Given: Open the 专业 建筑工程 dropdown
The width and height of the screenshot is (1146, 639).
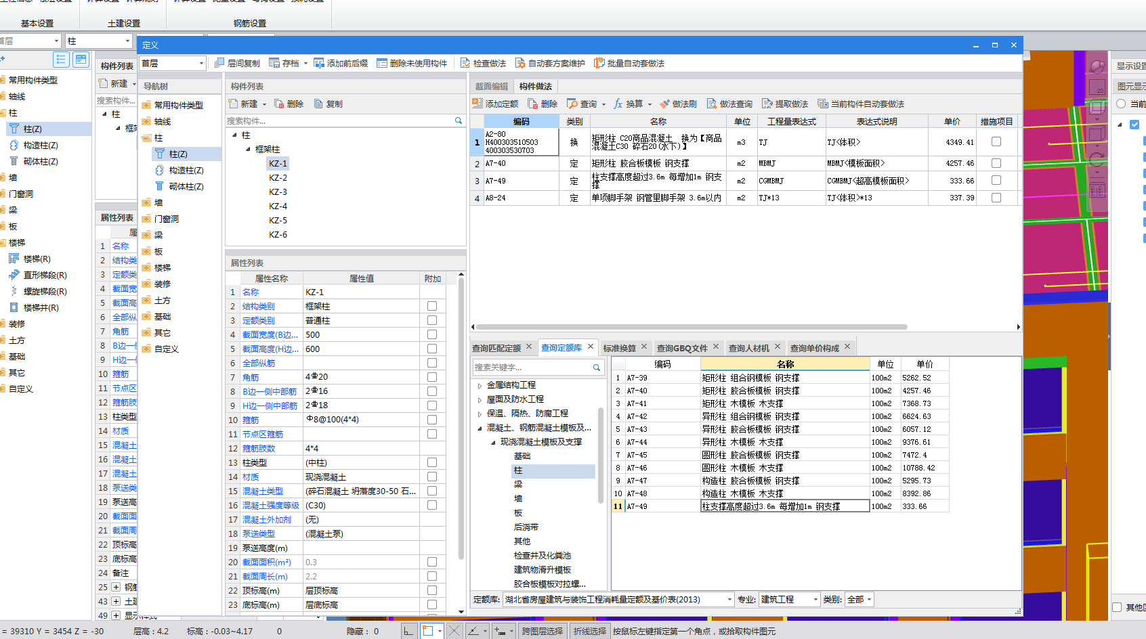Looking at the screenshot, I should 815,600.
